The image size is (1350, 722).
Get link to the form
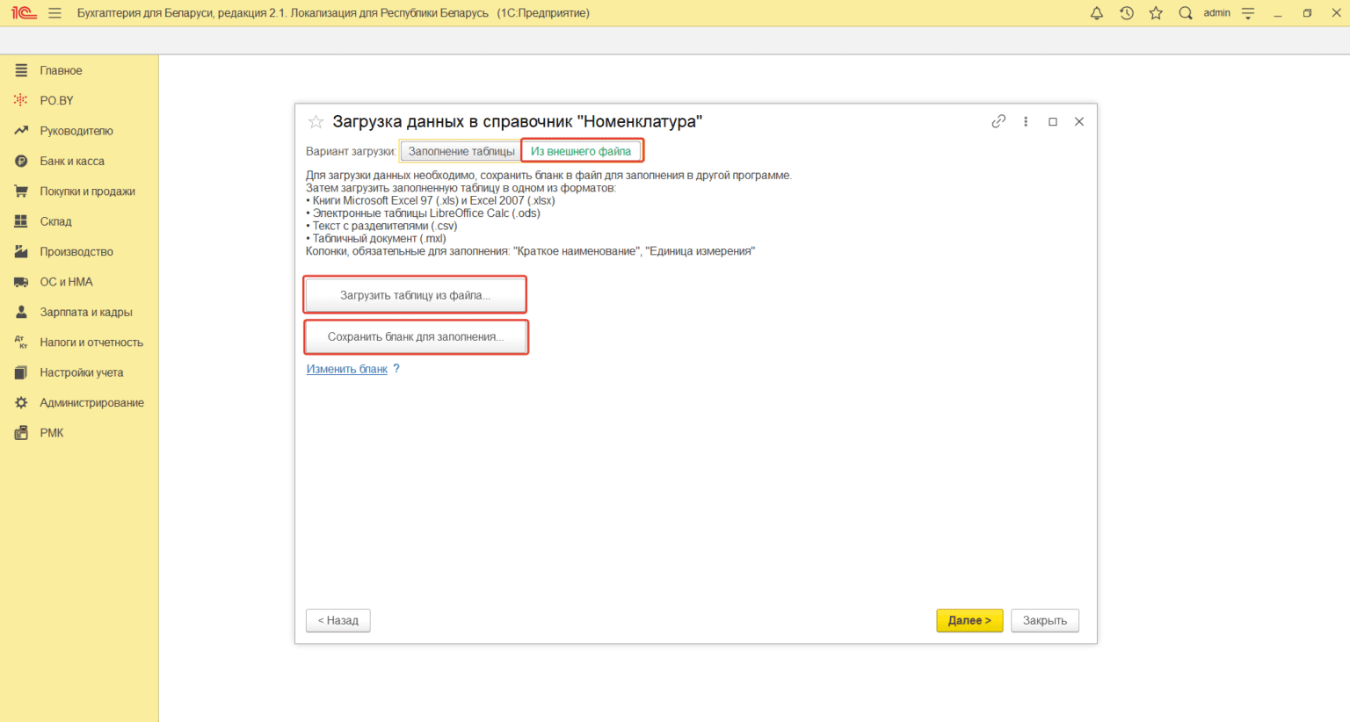[998, 121]
